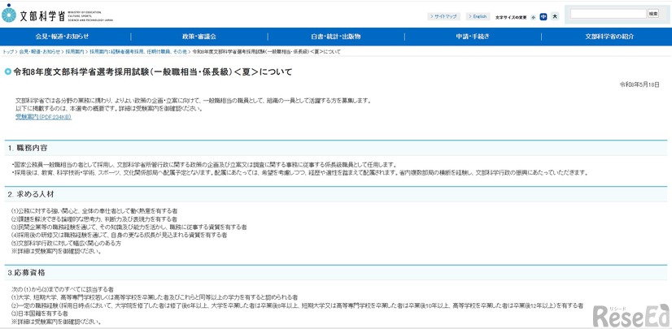Viewport: 672px width, 329px height.
Task: Open the サイトマップ link
Action: 443,16
